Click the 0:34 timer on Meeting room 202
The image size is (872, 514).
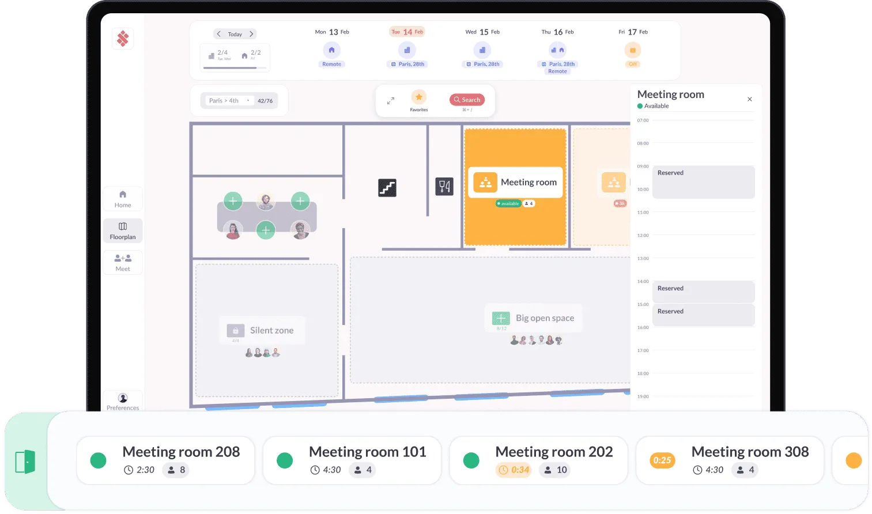click(x=514, y=470)
